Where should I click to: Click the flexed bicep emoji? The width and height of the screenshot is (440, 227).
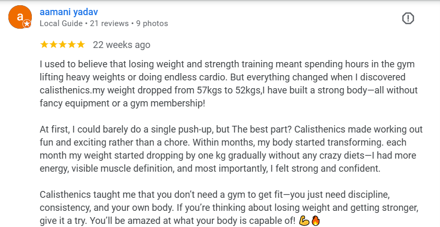[x=305, y=220]
